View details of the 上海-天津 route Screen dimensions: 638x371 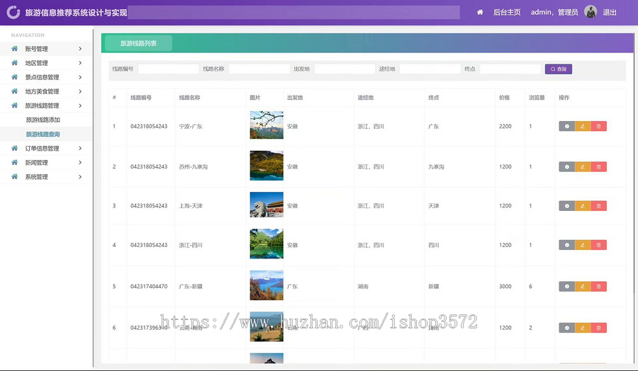567,206
